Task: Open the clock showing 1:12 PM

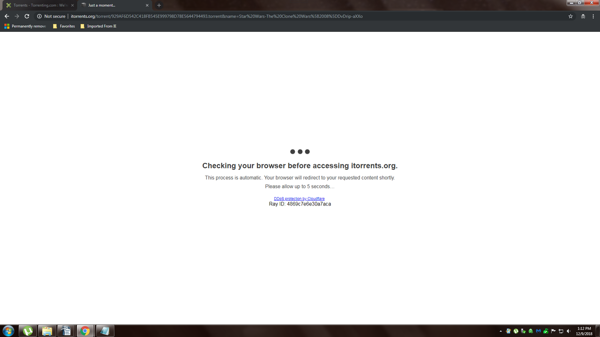Action: pos(584,331)
